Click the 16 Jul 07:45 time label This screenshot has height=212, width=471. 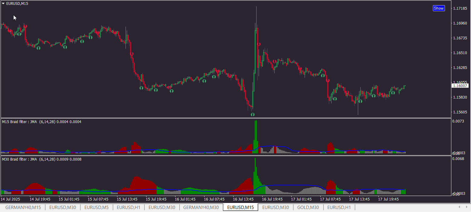tap(214, 199)
